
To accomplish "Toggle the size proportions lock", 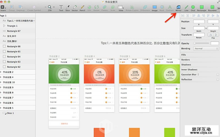I will [206, 28].
